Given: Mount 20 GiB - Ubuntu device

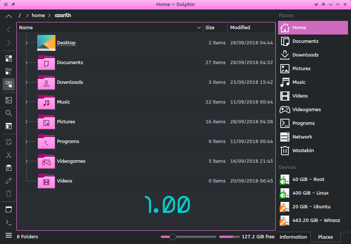Looking at the screenshot, I should (x=313, y=207).
